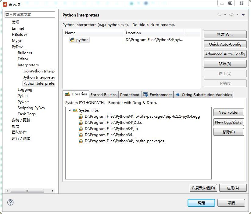Confirm with the 确定 button
Image resolution: width=251 pixels, height=214 pixels.
point(201,203)
